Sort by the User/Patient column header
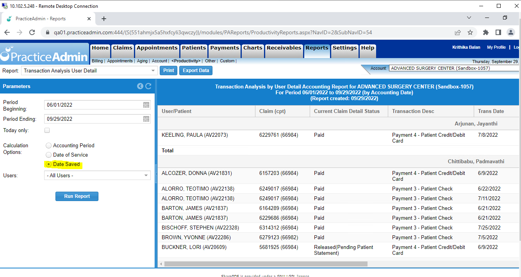The image size is (521, 277). click(x=206, y=111)
